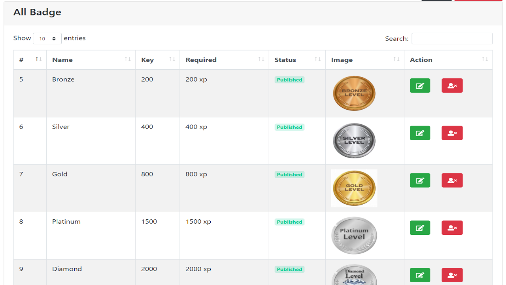Edit the Bronze badge

pos(420,85)
